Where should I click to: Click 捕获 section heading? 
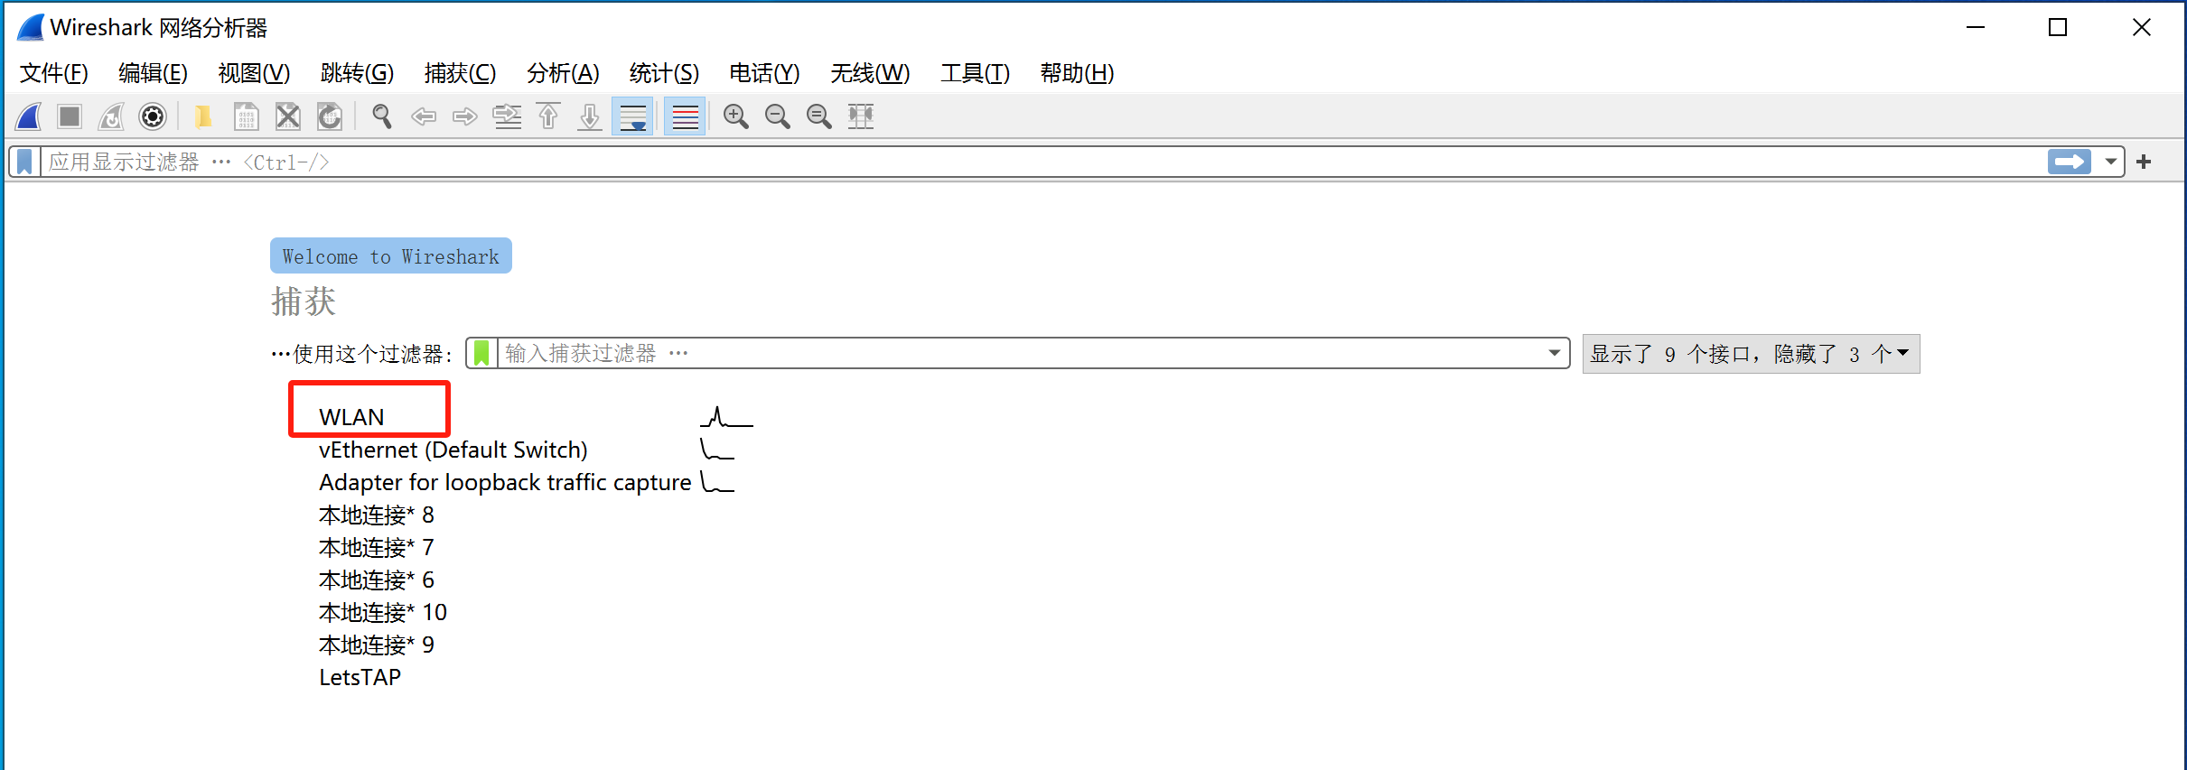tap(304, 302)
